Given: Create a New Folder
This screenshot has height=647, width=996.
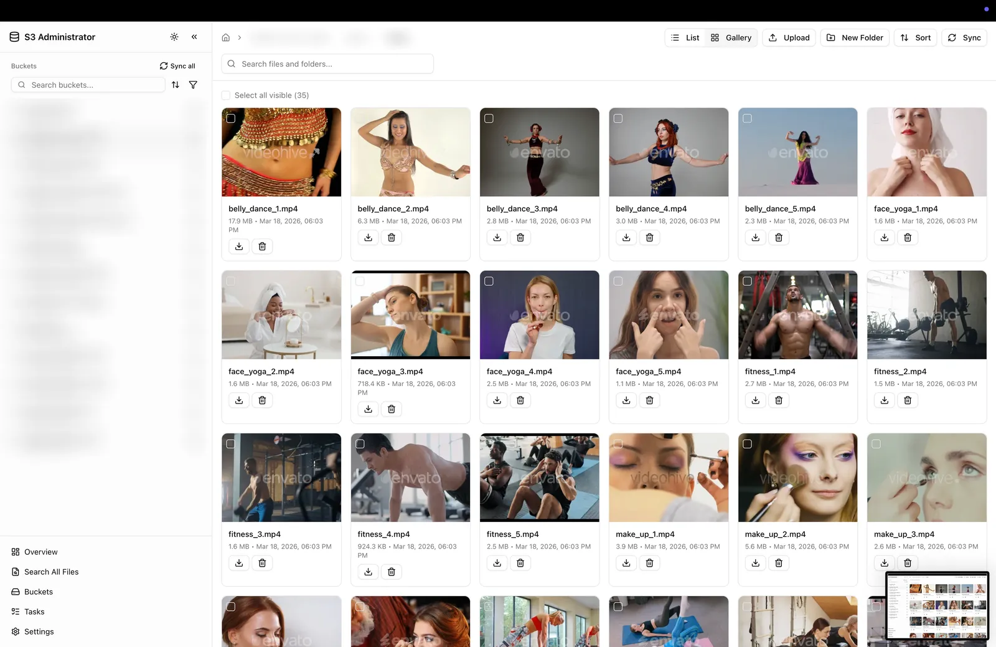Looking at the screenshot, I should tap(855, 37).
